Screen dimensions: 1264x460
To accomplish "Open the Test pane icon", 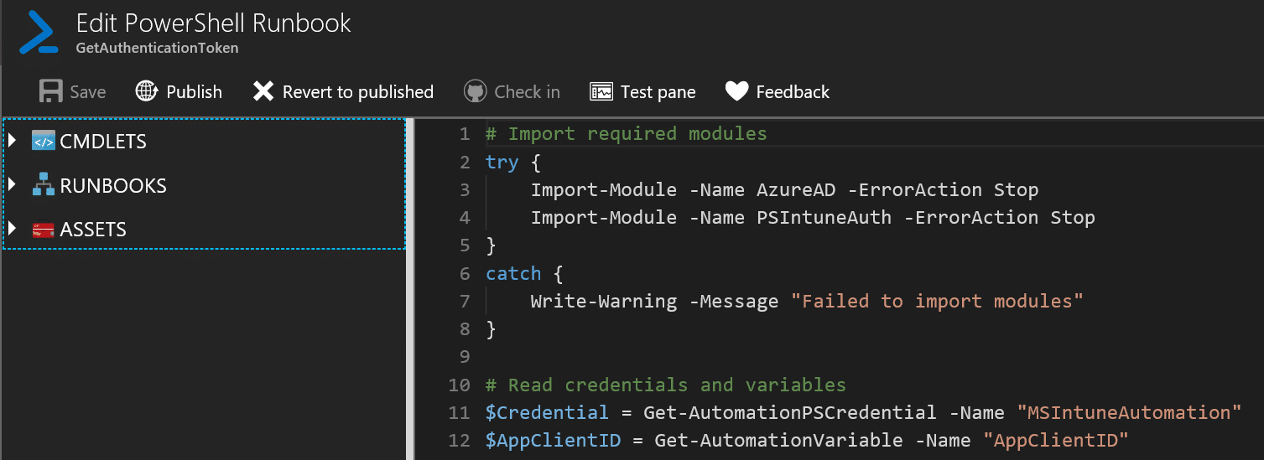I will (x=601, y=91).
